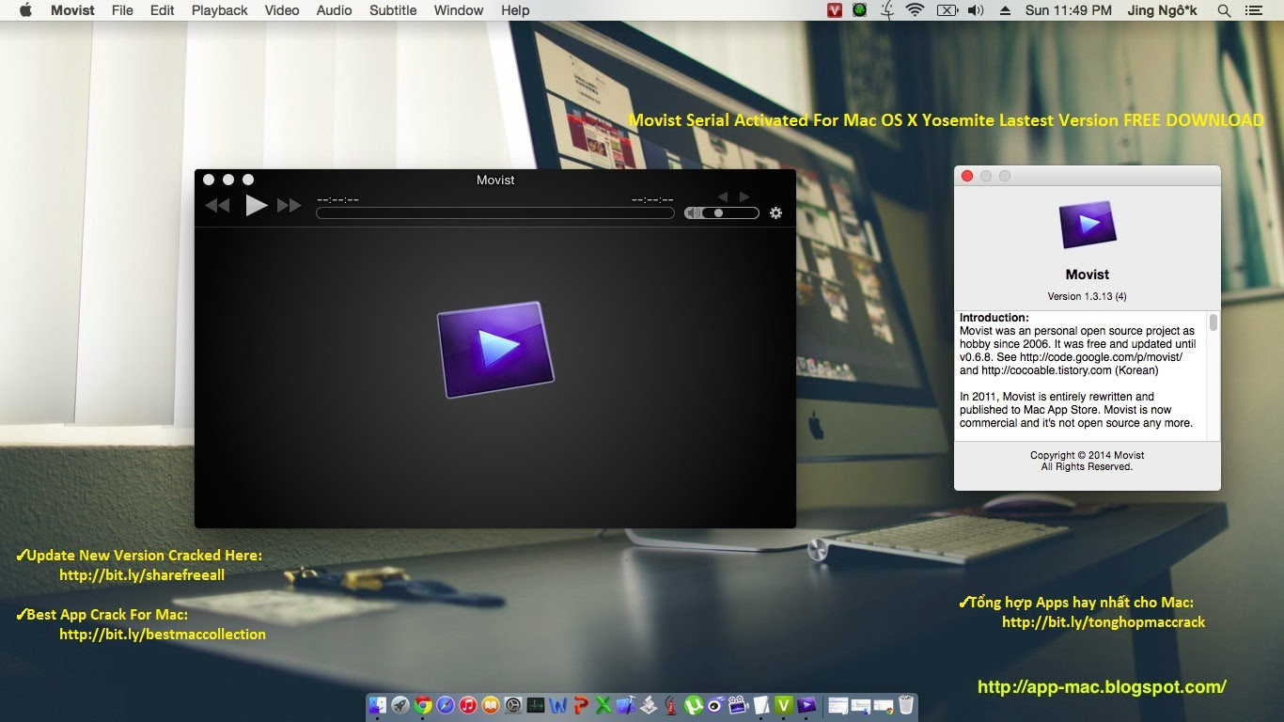Click the Movist icon in the Dock
The height and width of the screenshot is (722, 1284).
806,705
